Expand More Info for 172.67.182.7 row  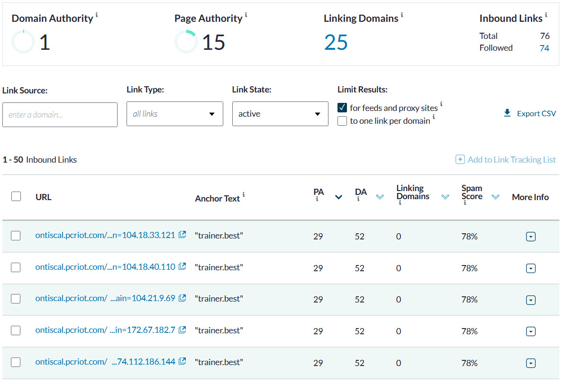tap(531, 331)
